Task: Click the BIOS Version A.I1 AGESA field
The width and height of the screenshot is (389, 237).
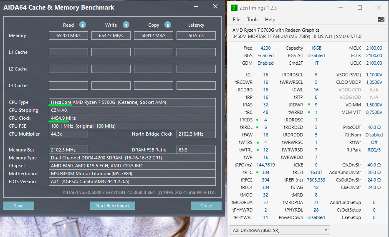Action: tap(132, 182)
